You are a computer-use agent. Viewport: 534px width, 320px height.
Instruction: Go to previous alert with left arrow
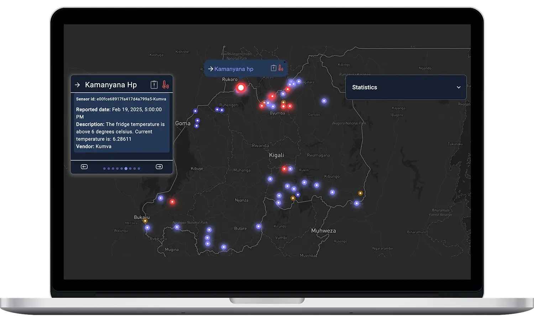click(84, 167)
